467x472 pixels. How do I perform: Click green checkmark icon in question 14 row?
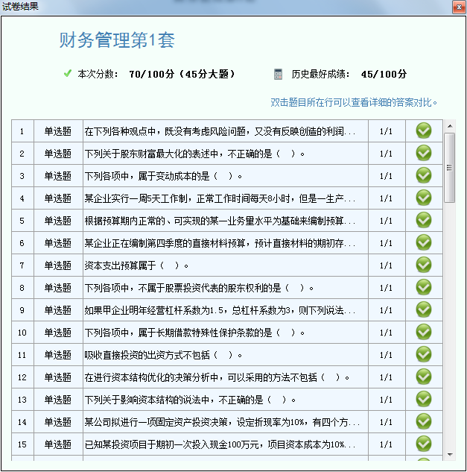(424, 421)
